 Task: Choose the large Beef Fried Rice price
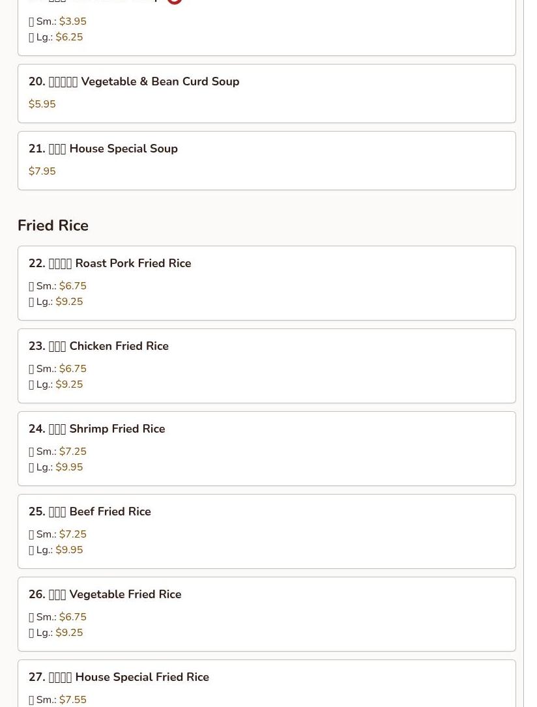[56, 550]
